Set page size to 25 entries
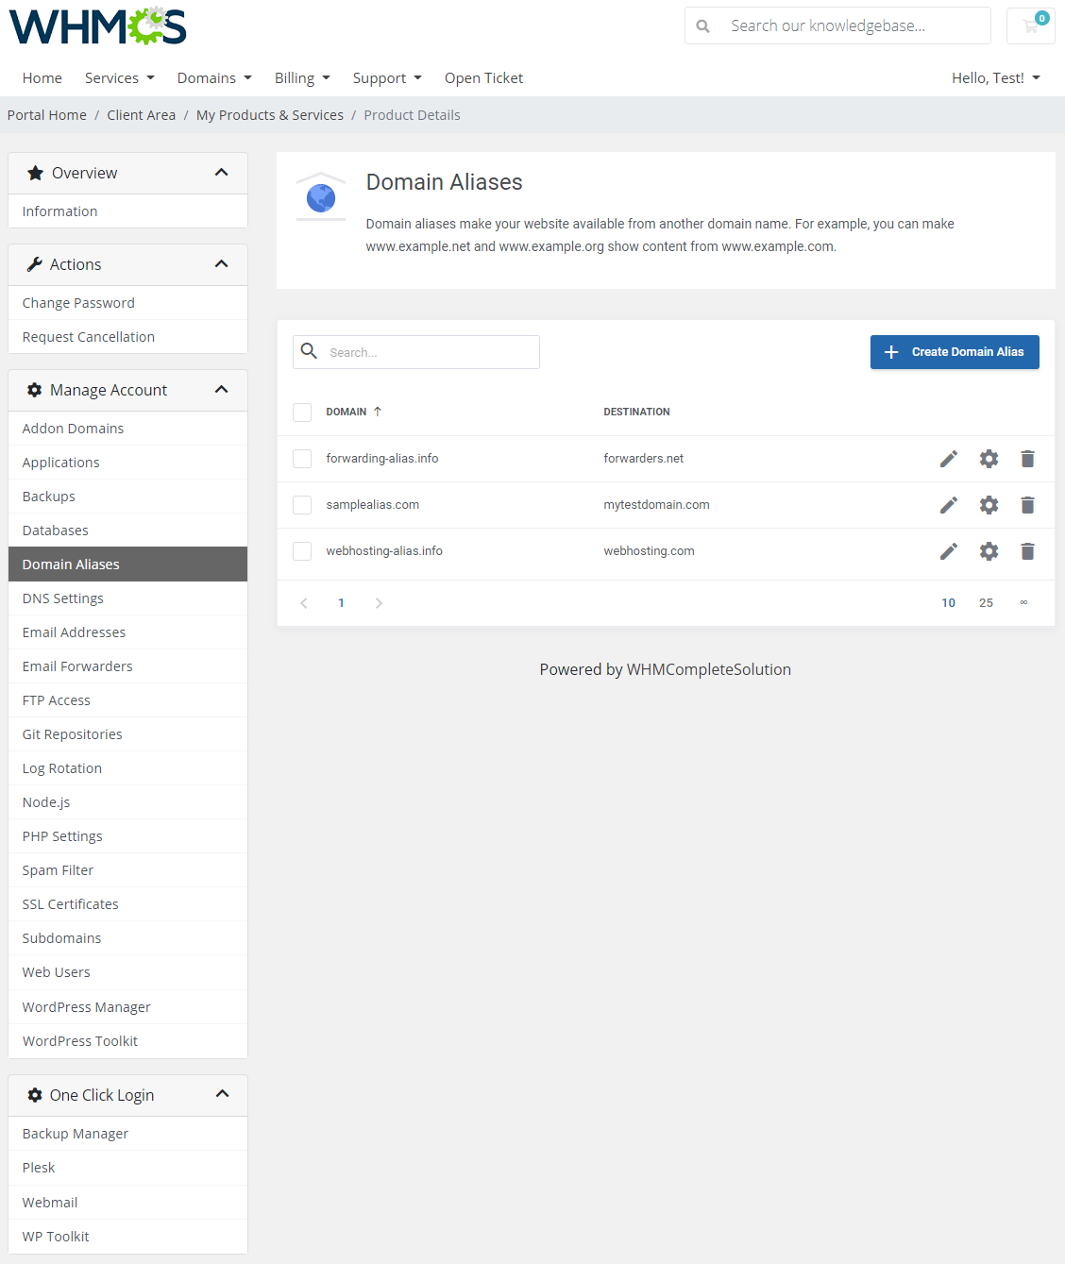Viewport: 1065px width, 1264px height. click(x=986, y=602)
